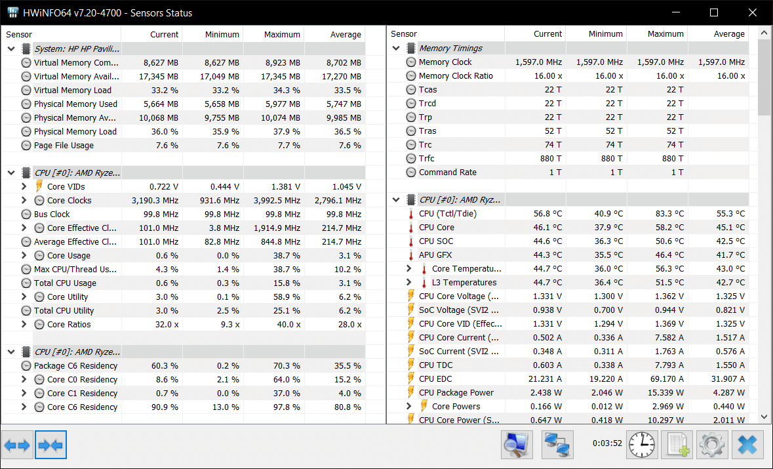Expand the Core C0 Residency row
Viewport: 773px width, 469px height.
click(24, 379)
